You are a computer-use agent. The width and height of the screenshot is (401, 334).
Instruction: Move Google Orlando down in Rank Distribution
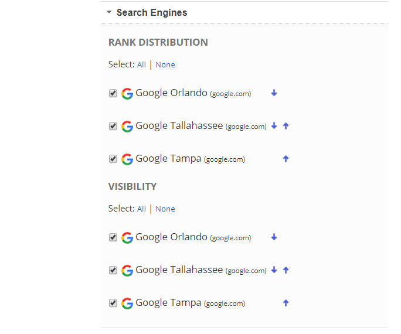coord(274,93)
